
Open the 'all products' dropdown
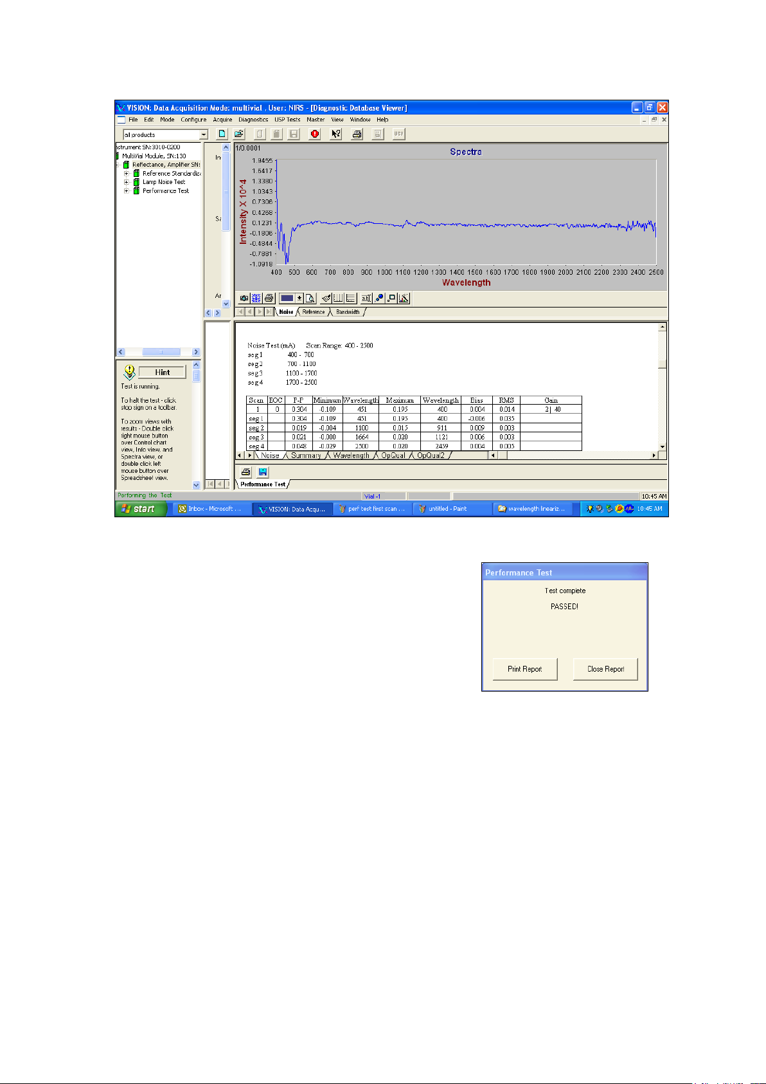pos(204,134)
